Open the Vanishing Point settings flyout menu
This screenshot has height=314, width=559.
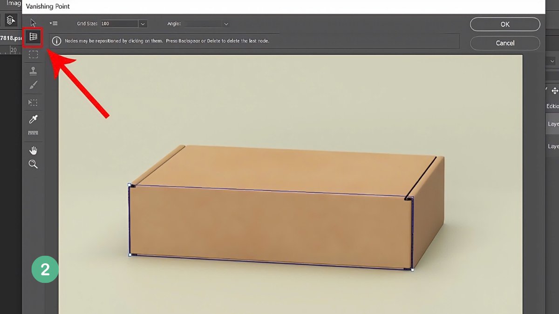coord(54,23)
